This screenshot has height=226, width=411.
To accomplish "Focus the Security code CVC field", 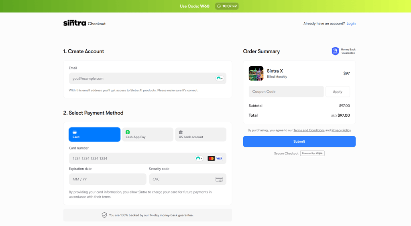I will (188, 179).
